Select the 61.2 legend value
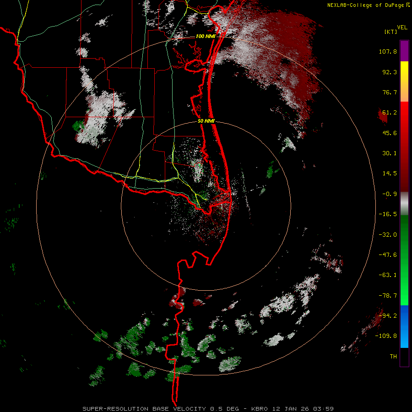 [390, 113]
